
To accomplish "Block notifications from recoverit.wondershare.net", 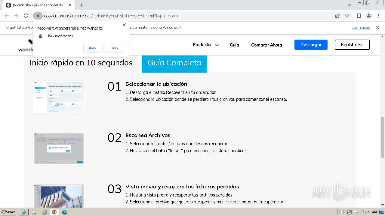I will point(114,48).
